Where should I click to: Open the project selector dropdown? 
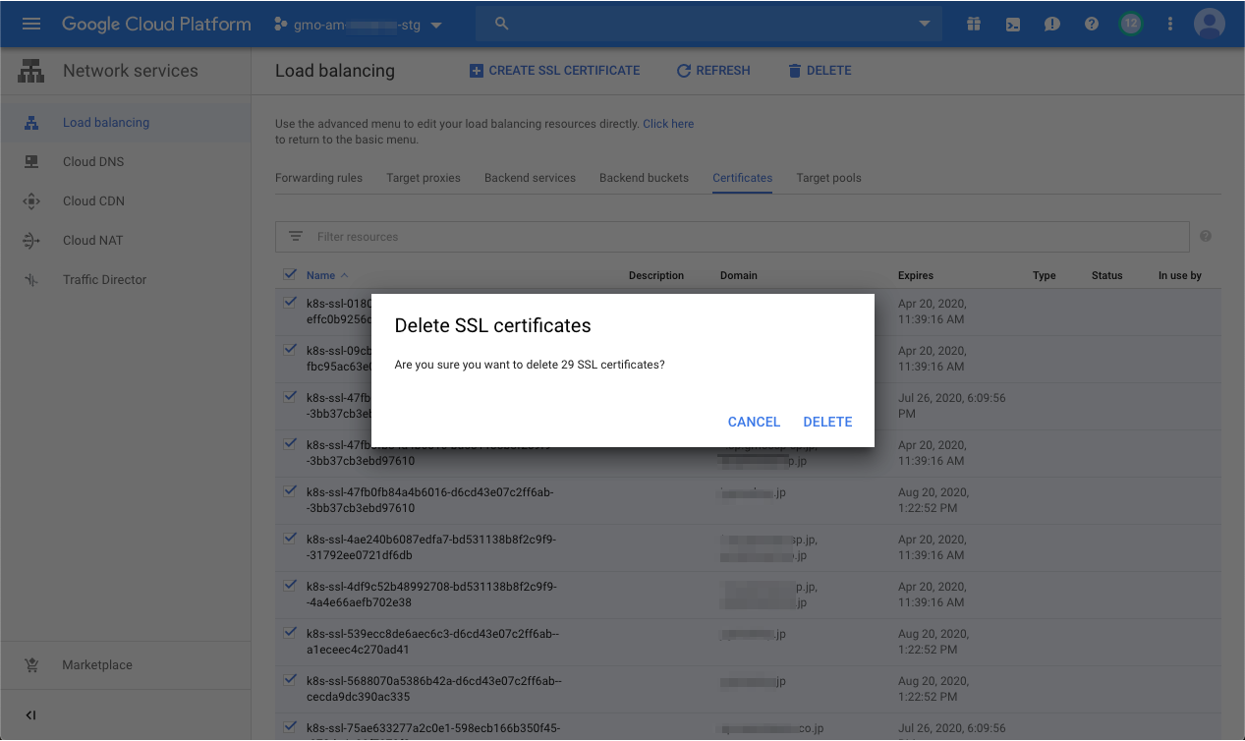(x=358, y=25)
